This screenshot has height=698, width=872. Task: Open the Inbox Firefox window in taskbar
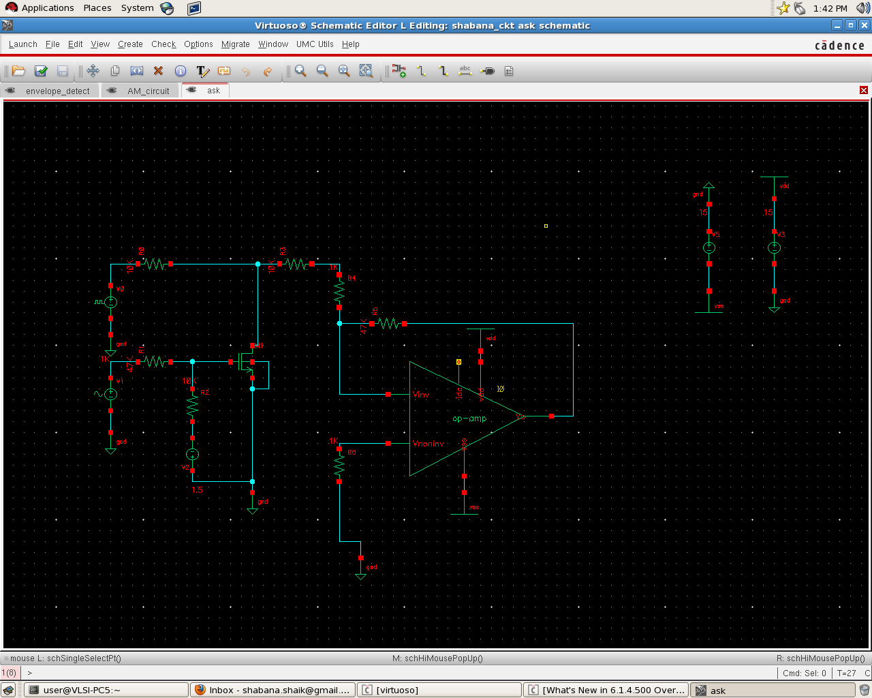point(272,690)
